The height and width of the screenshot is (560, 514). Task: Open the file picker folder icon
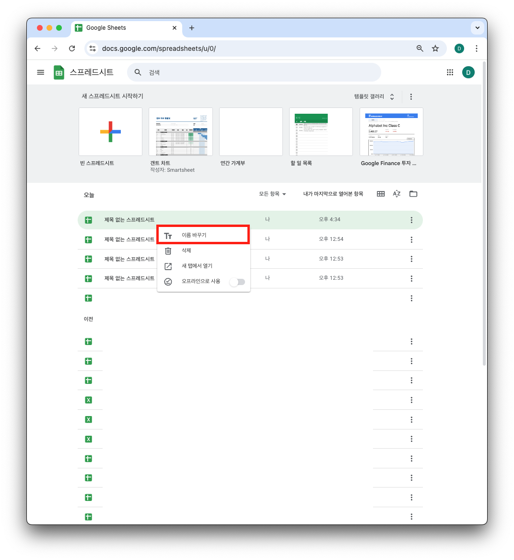coord(413,194)
